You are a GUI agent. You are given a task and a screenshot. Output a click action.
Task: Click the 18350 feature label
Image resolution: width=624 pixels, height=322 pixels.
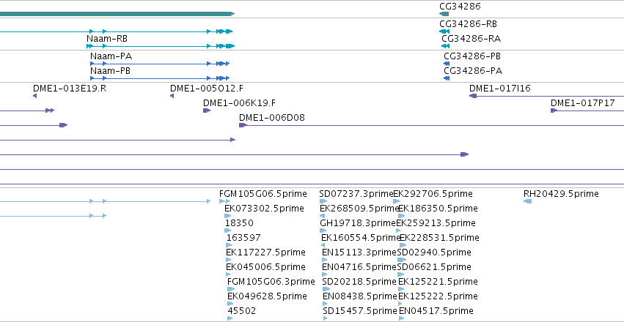pos(239,222)
